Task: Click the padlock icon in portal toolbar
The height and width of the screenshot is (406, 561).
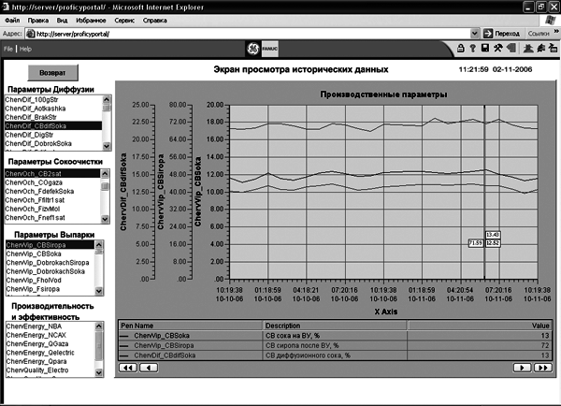Action: point(460,48)
